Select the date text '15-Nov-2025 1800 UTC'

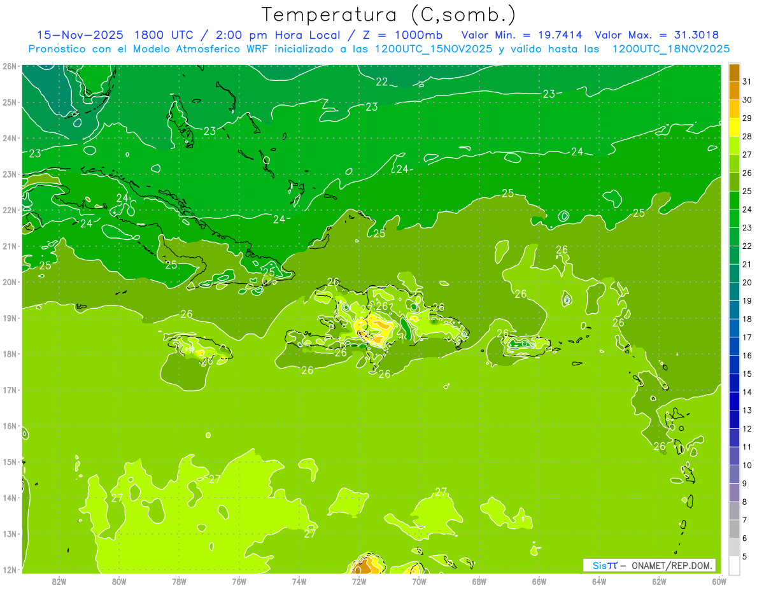tap(115, 35)
